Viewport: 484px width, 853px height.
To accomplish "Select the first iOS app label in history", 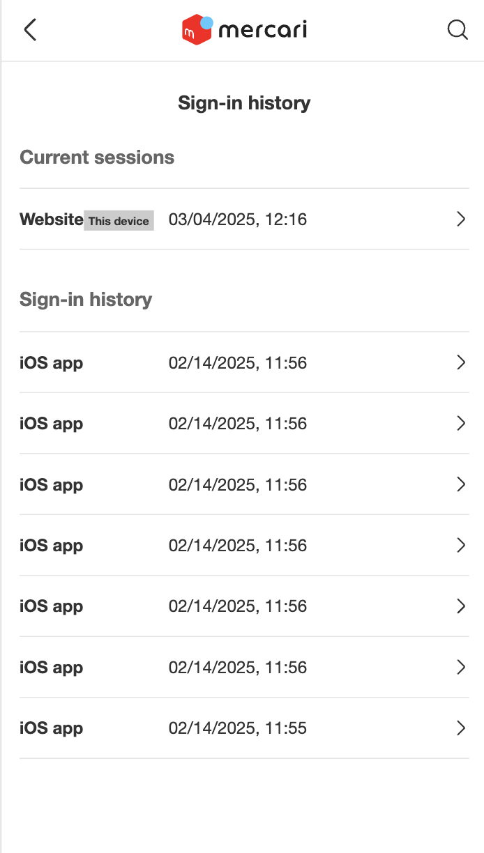I will (52, 363).
